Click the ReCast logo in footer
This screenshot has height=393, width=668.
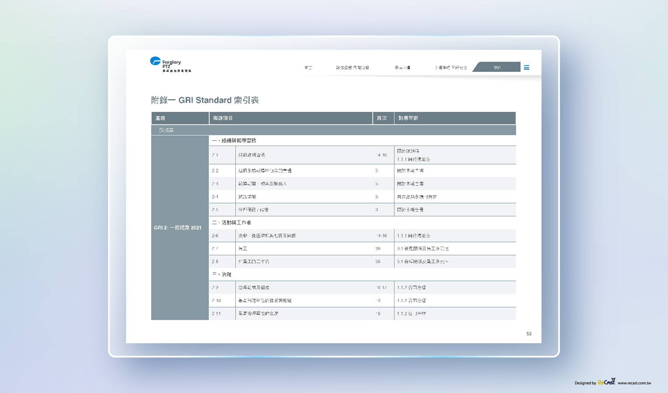coord(607,382)
